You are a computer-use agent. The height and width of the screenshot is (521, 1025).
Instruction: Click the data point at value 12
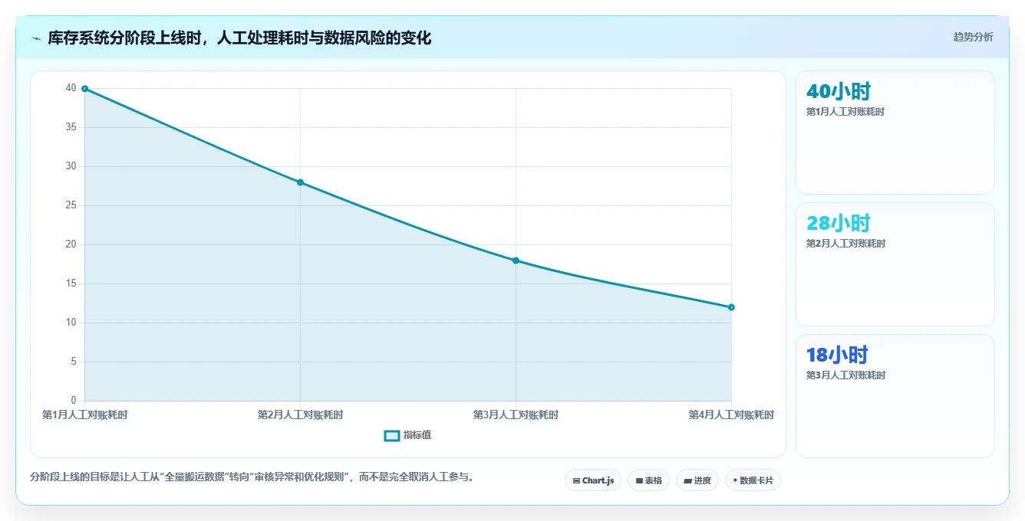(x=731, y=307)
